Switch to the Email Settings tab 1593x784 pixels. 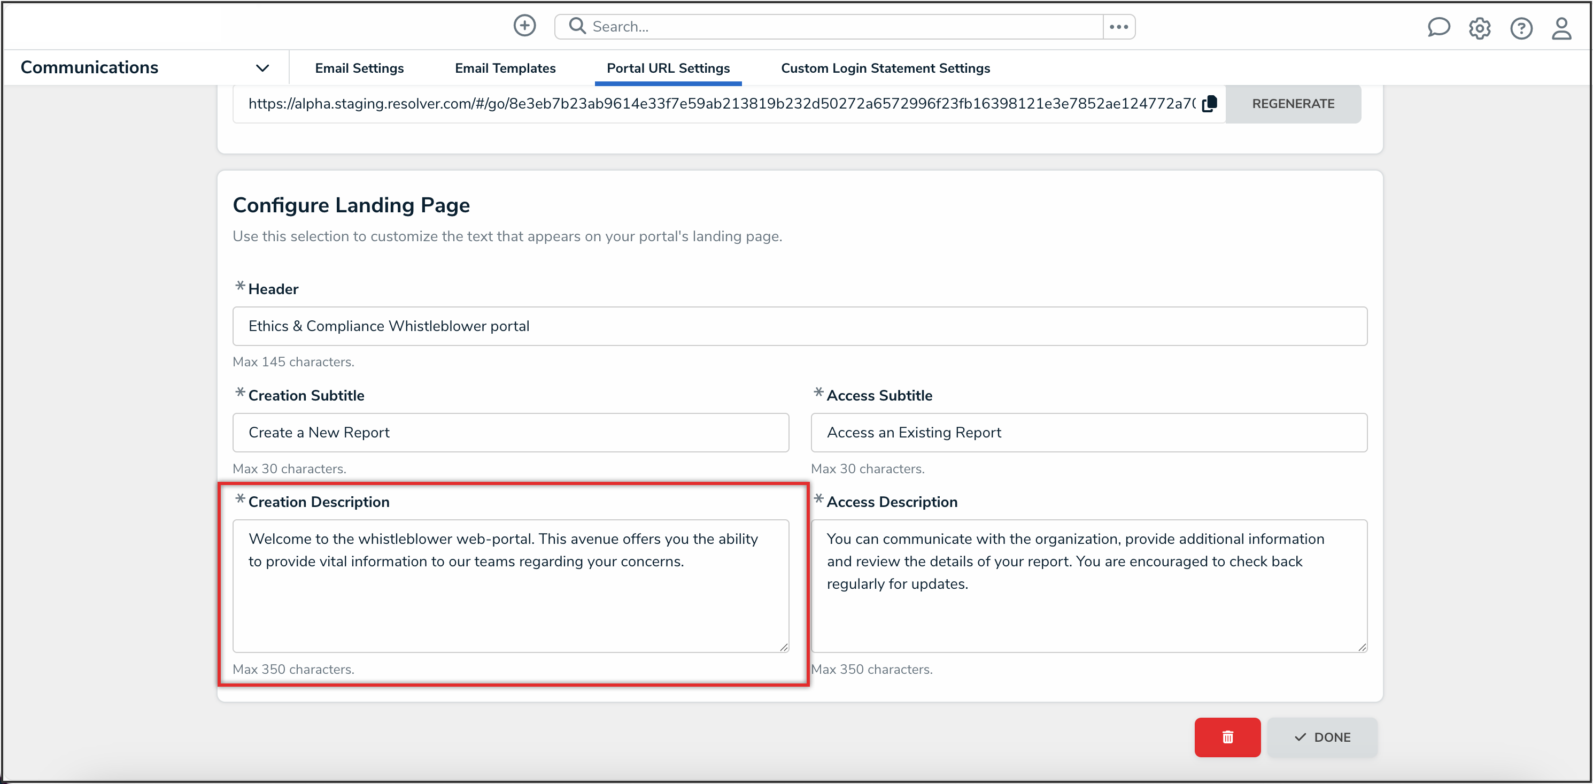pyautogui.click(x=359, y=68)
